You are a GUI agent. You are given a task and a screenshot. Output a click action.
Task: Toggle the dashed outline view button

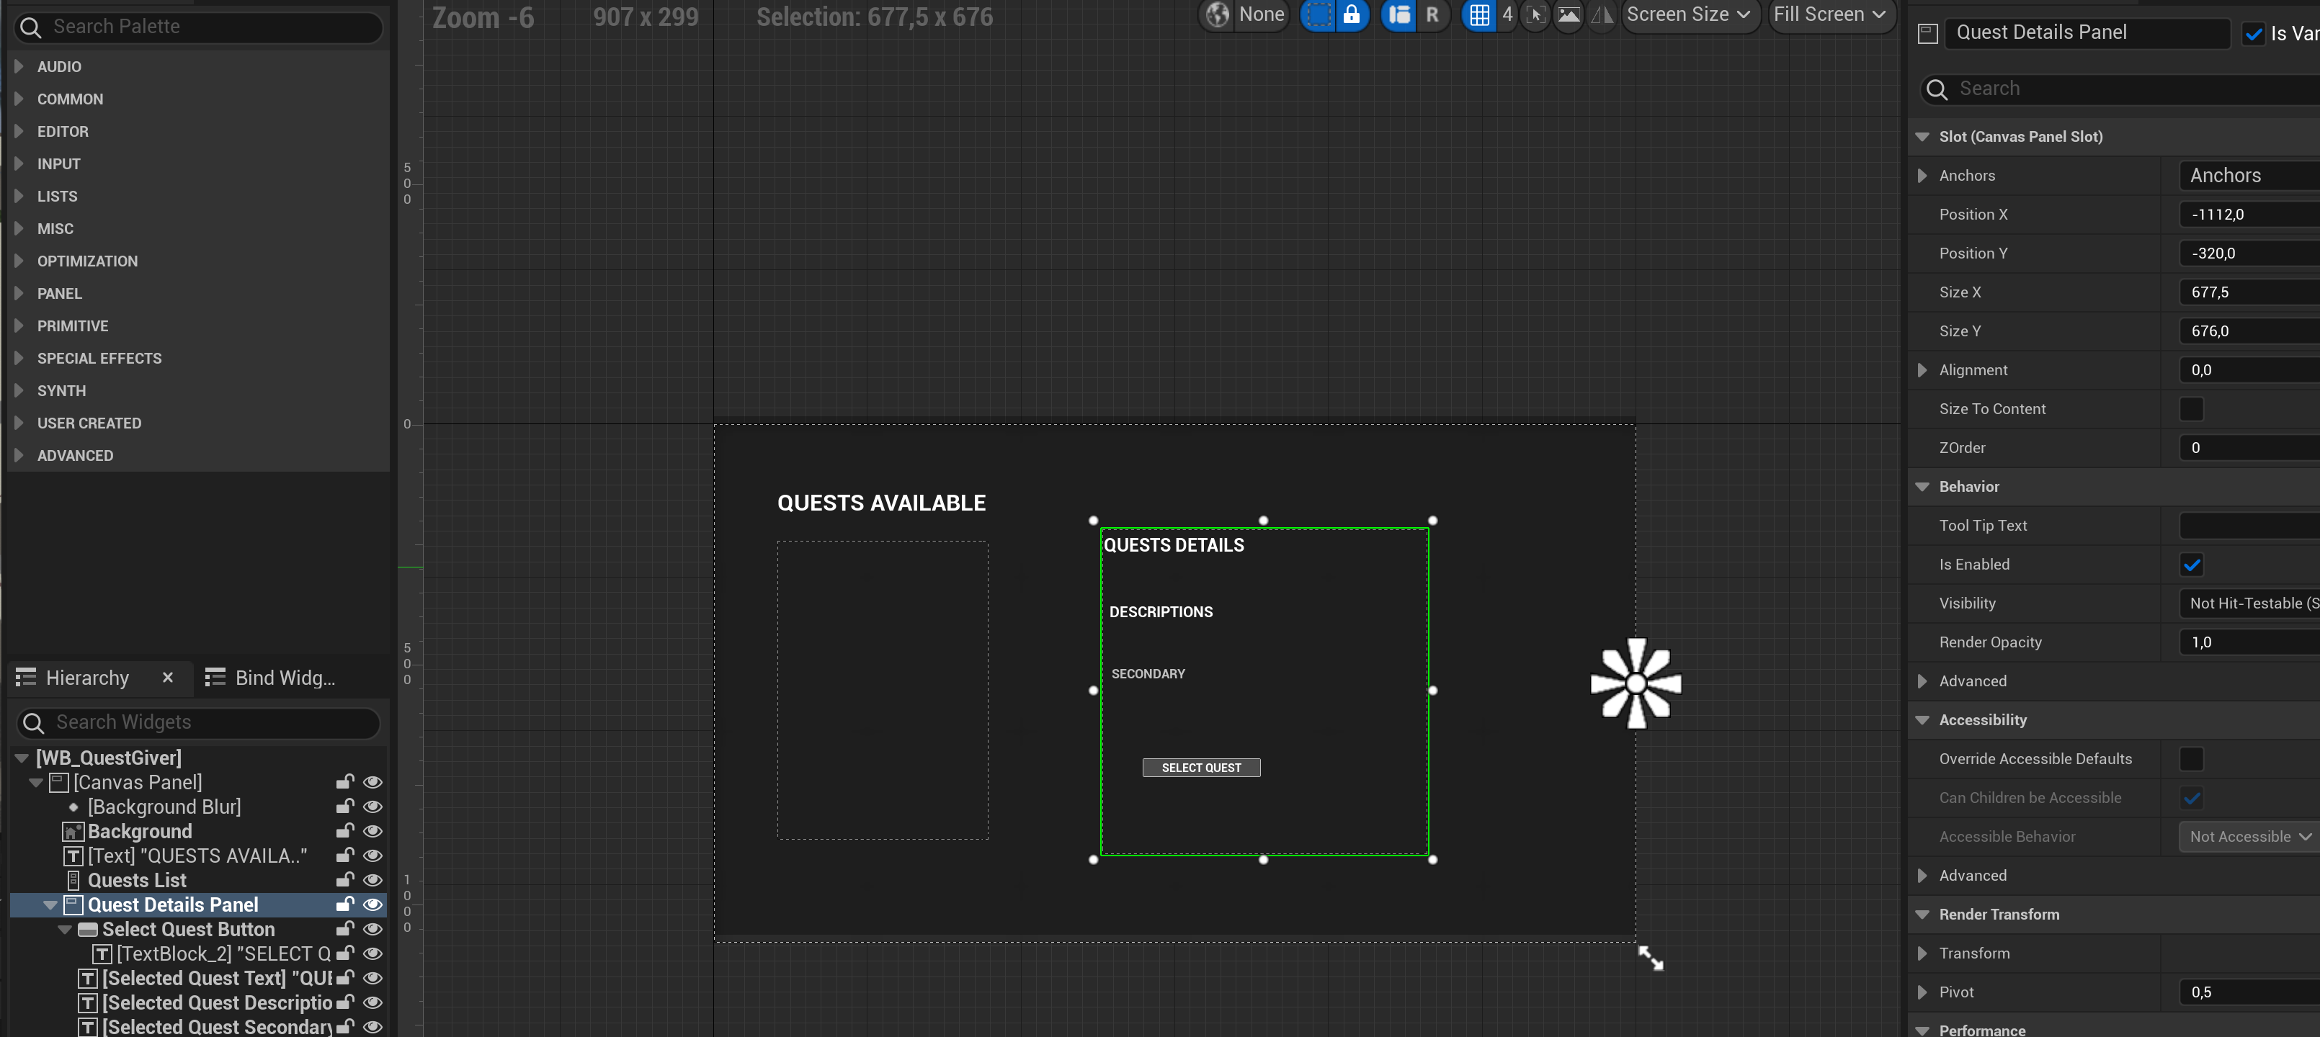(x=1318, y=14)
